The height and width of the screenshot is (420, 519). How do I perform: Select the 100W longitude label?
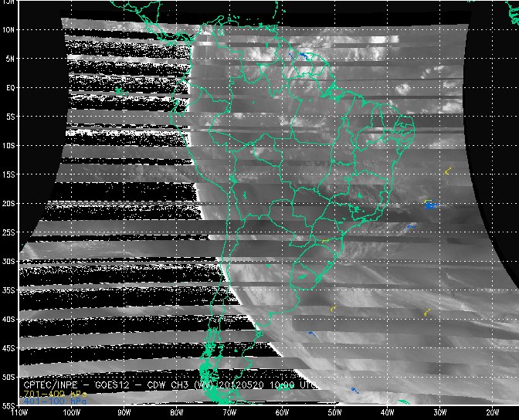[x=72, y=413]
